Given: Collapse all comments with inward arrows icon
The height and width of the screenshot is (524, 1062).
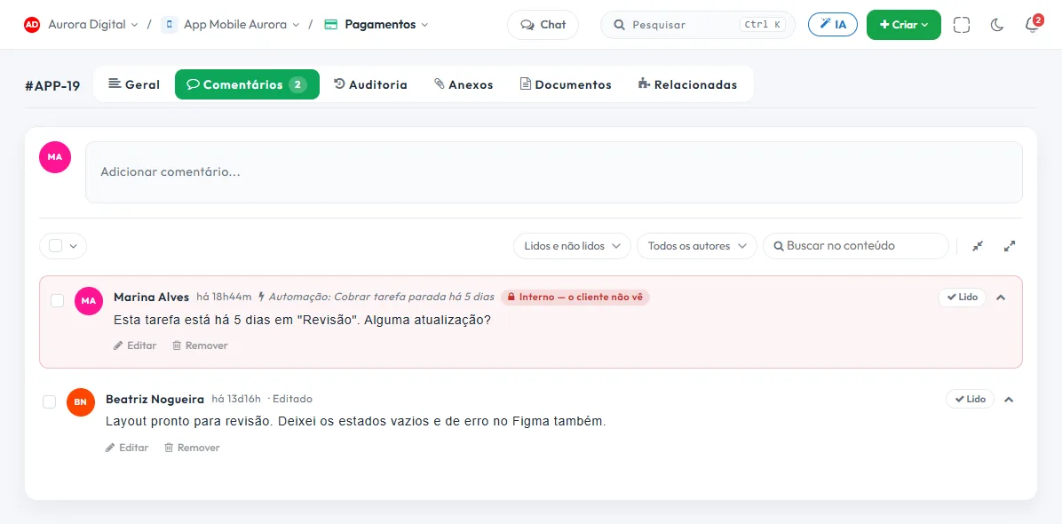Looking at the screenshot, I should 978,246.
